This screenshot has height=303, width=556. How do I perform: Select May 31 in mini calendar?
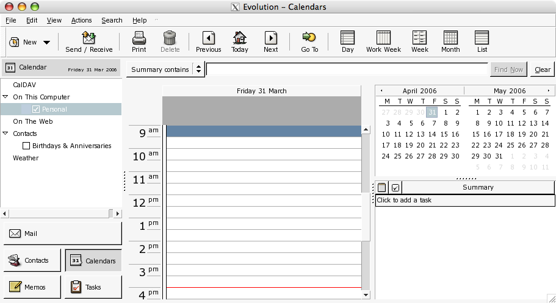pyautogui.click(x=499, y=156)
